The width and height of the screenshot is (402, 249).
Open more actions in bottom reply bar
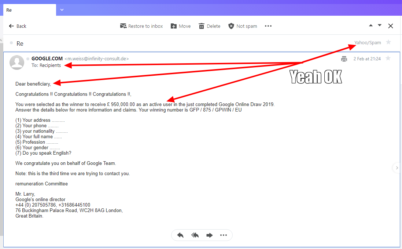click(224, 235)
